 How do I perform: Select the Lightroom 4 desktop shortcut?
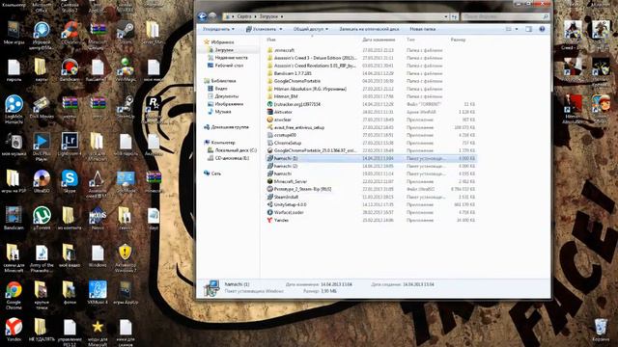(70, 144)
